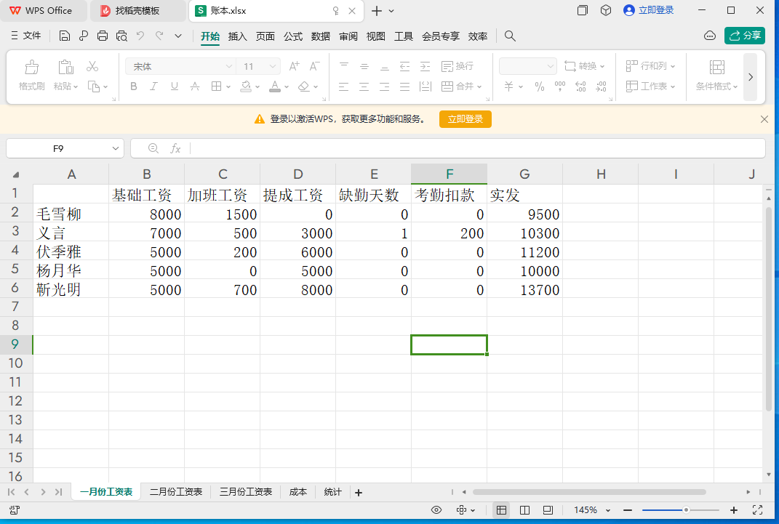This screenshot has height=524, width=779.
Task: Click the Cut scissors icon
Action: [x=92, y=66]
